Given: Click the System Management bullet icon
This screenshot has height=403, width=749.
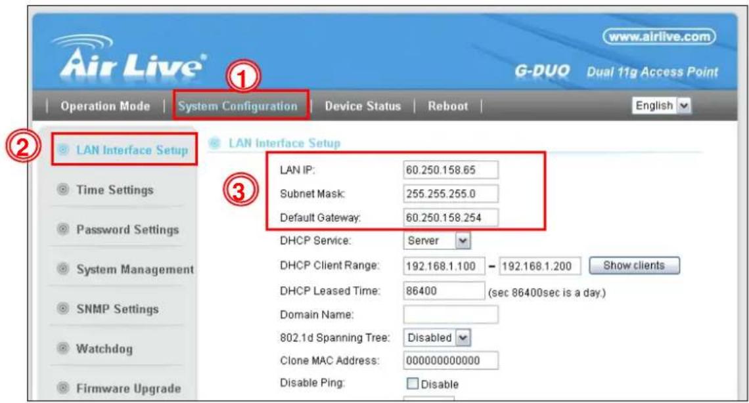Looking at the screenshot, I should click(x=63, y=268).
